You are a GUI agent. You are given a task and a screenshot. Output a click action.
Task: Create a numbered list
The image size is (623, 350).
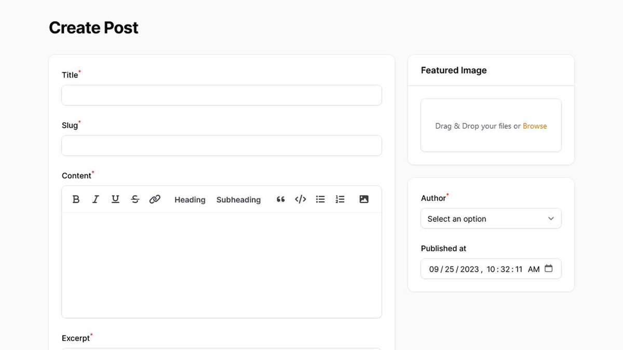tap(340, 199)
